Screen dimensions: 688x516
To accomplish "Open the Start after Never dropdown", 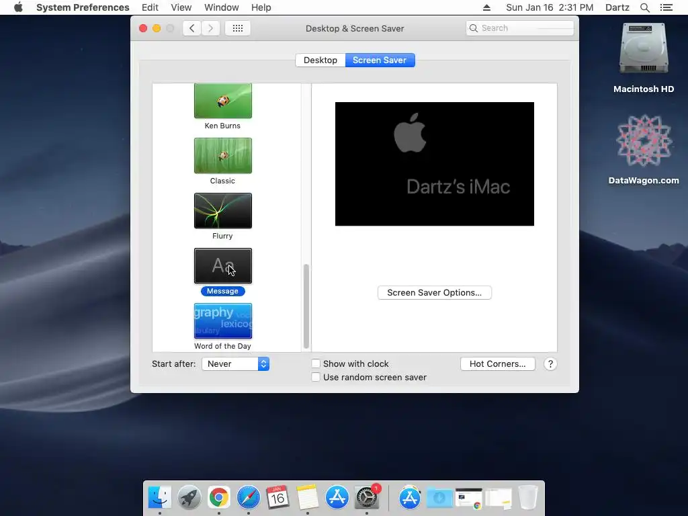I will click(x=236, y=363).
